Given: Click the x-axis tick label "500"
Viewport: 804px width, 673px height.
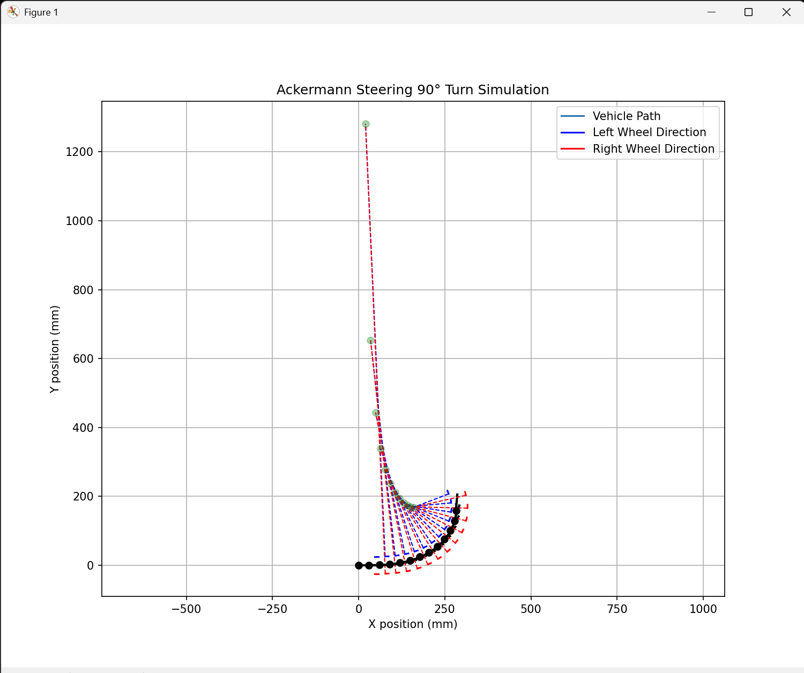Looking at the screenshot, I should [x=531, y=609].
